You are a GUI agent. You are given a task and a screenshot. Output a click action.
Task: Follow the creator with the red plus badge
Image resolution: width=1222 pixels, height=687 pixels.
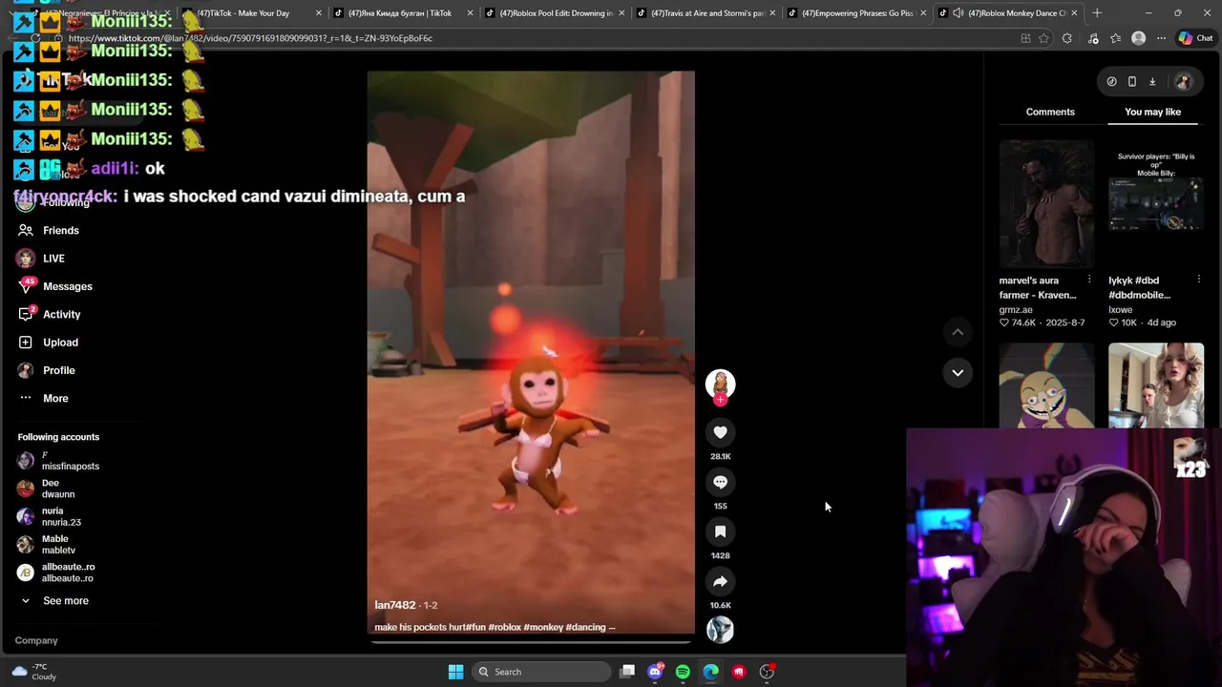[x=720, y=400]
